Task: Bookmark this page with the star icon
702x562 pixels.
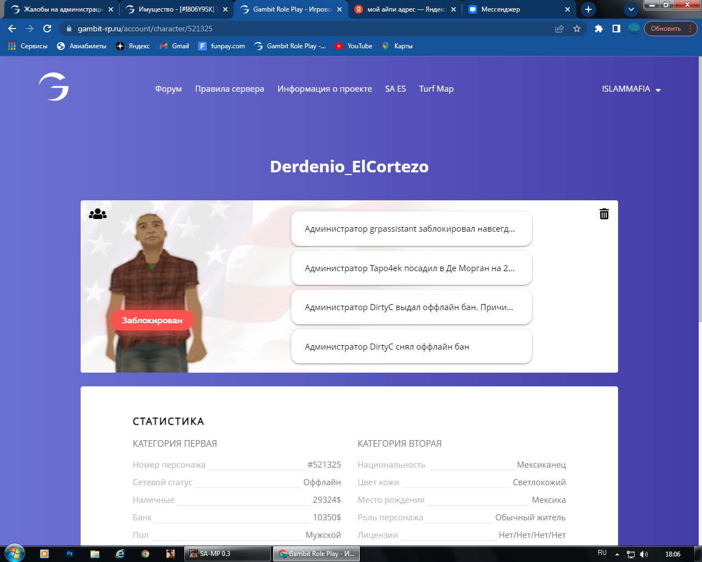Action: pos(577,29)
